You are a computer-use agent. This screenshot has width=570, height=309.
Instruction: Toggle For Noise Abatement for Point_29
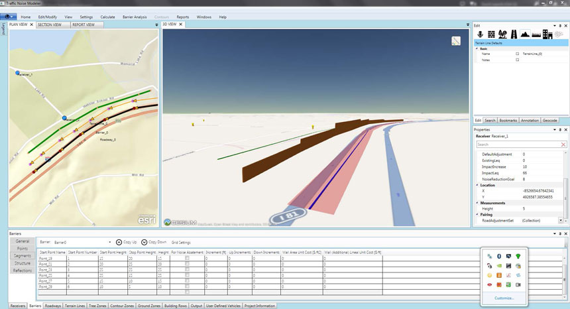tap(187, 286)
